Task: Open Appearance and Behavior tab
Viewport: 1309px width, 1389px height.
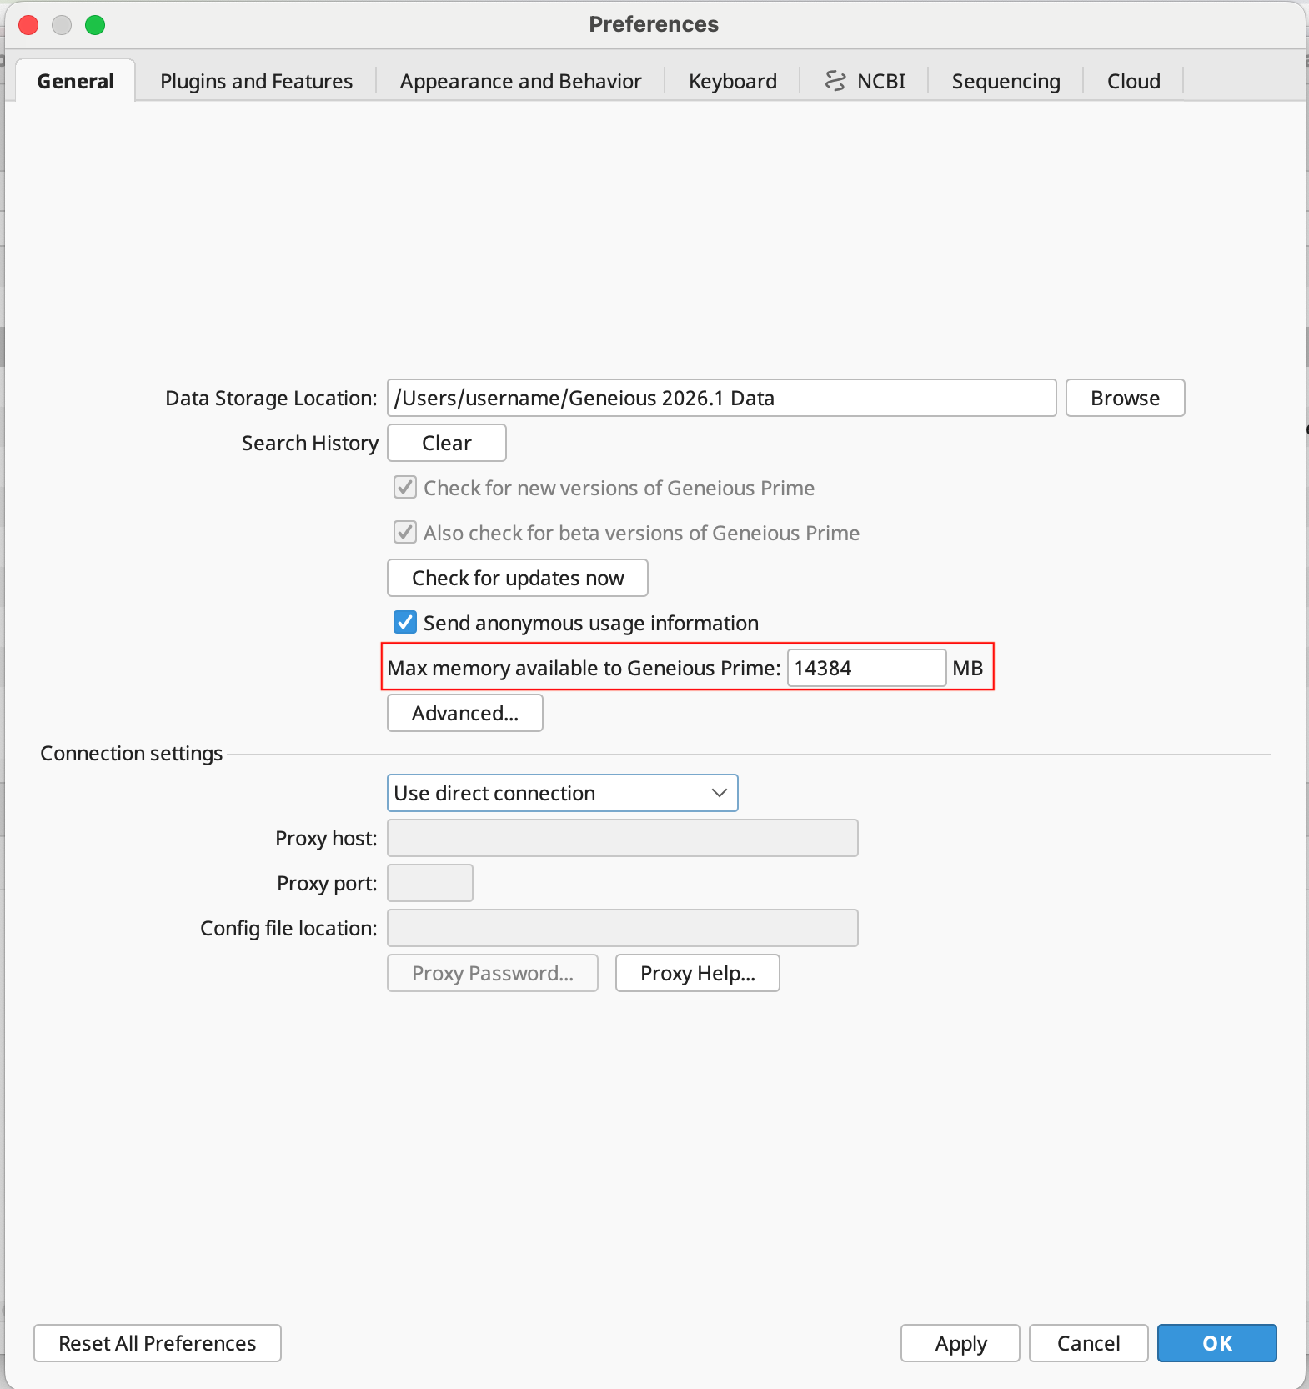Action: coord(520,81)
